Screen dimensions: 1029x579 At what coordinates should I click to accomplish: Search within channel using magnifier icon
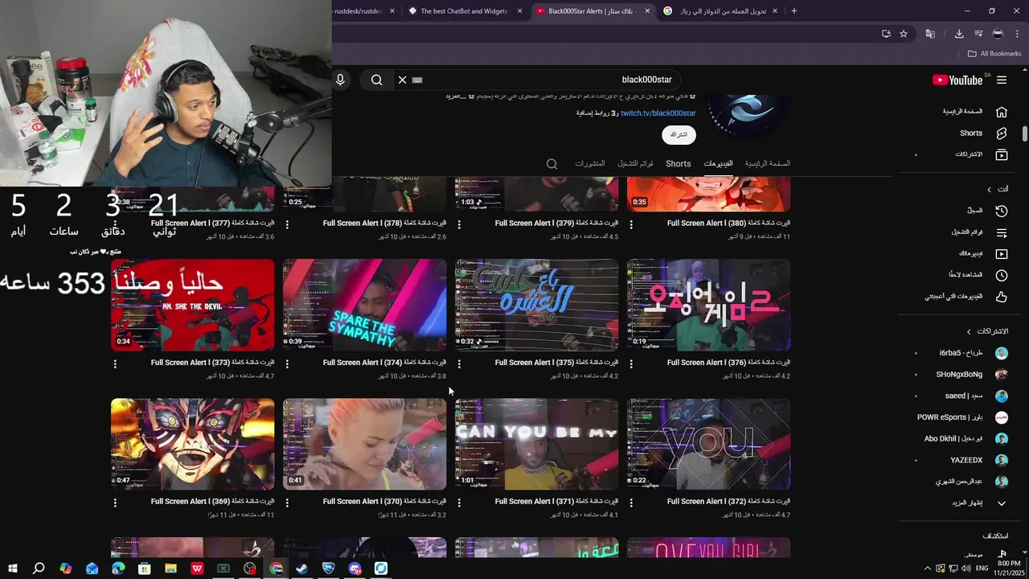(x=552, y=164)
